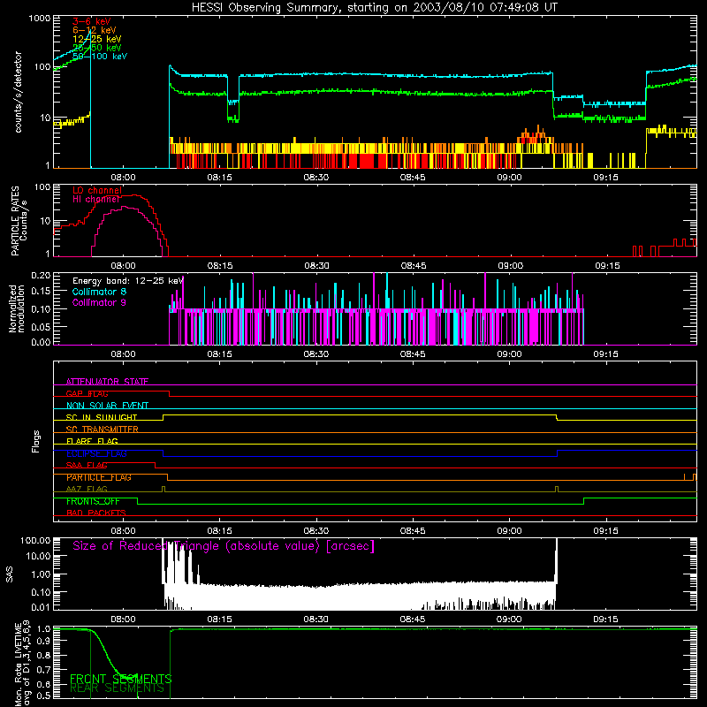Image resolution: width=707 pixels, height=707 pixels.
Task: Click the '0.7' tick on the livetime axis
Action: click(43, 670)
